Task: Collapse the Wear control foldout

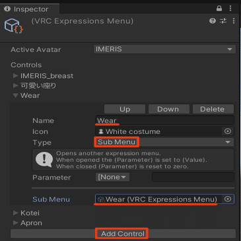Action: 15,96
